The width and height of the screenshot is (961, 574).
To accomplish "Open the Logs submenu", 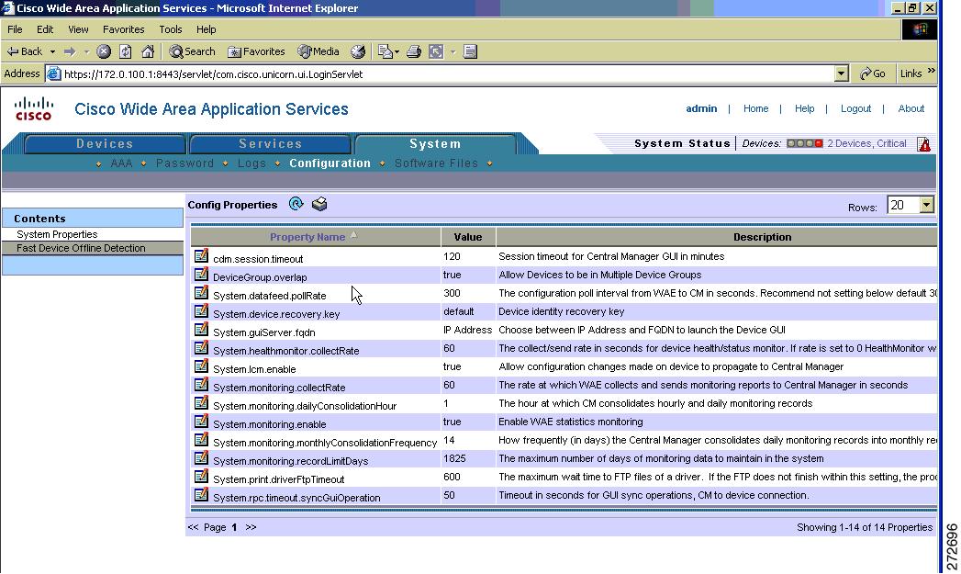I will point(251,163).
